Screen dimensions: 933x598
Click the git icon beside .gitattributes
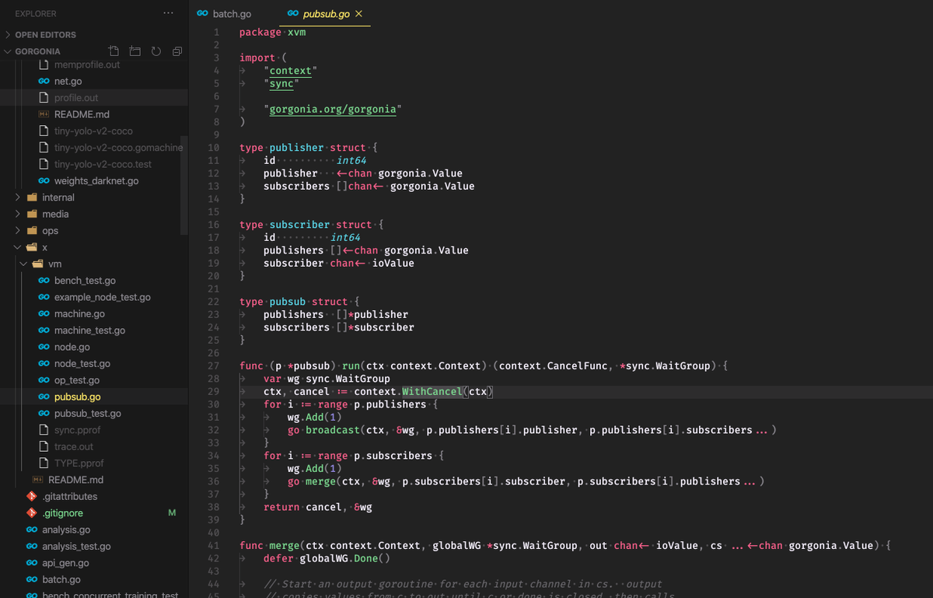pyautogui.click(x=33, y=496)
